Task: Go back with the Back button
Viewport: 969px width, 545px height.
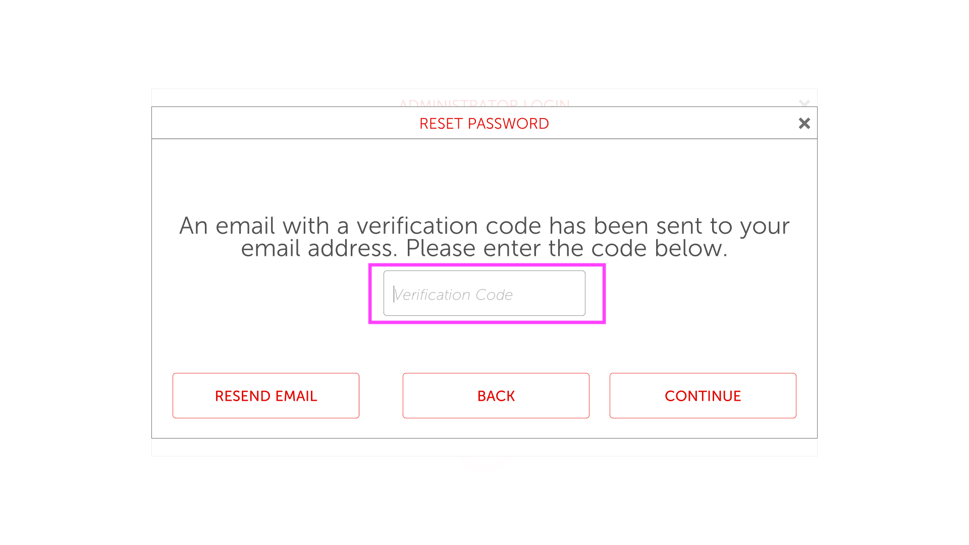Action: click(496, 396)
